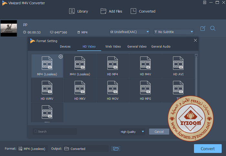Select the partially visible bottom-row format tile

[47, 112]
